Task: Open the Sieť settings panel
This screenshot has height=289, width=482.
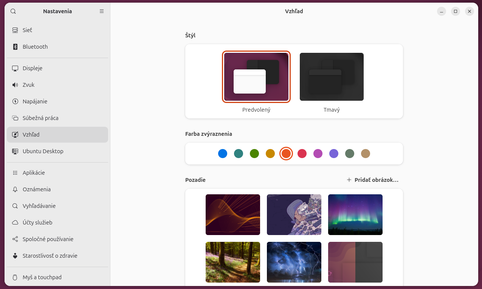Action: click(57, 30)
